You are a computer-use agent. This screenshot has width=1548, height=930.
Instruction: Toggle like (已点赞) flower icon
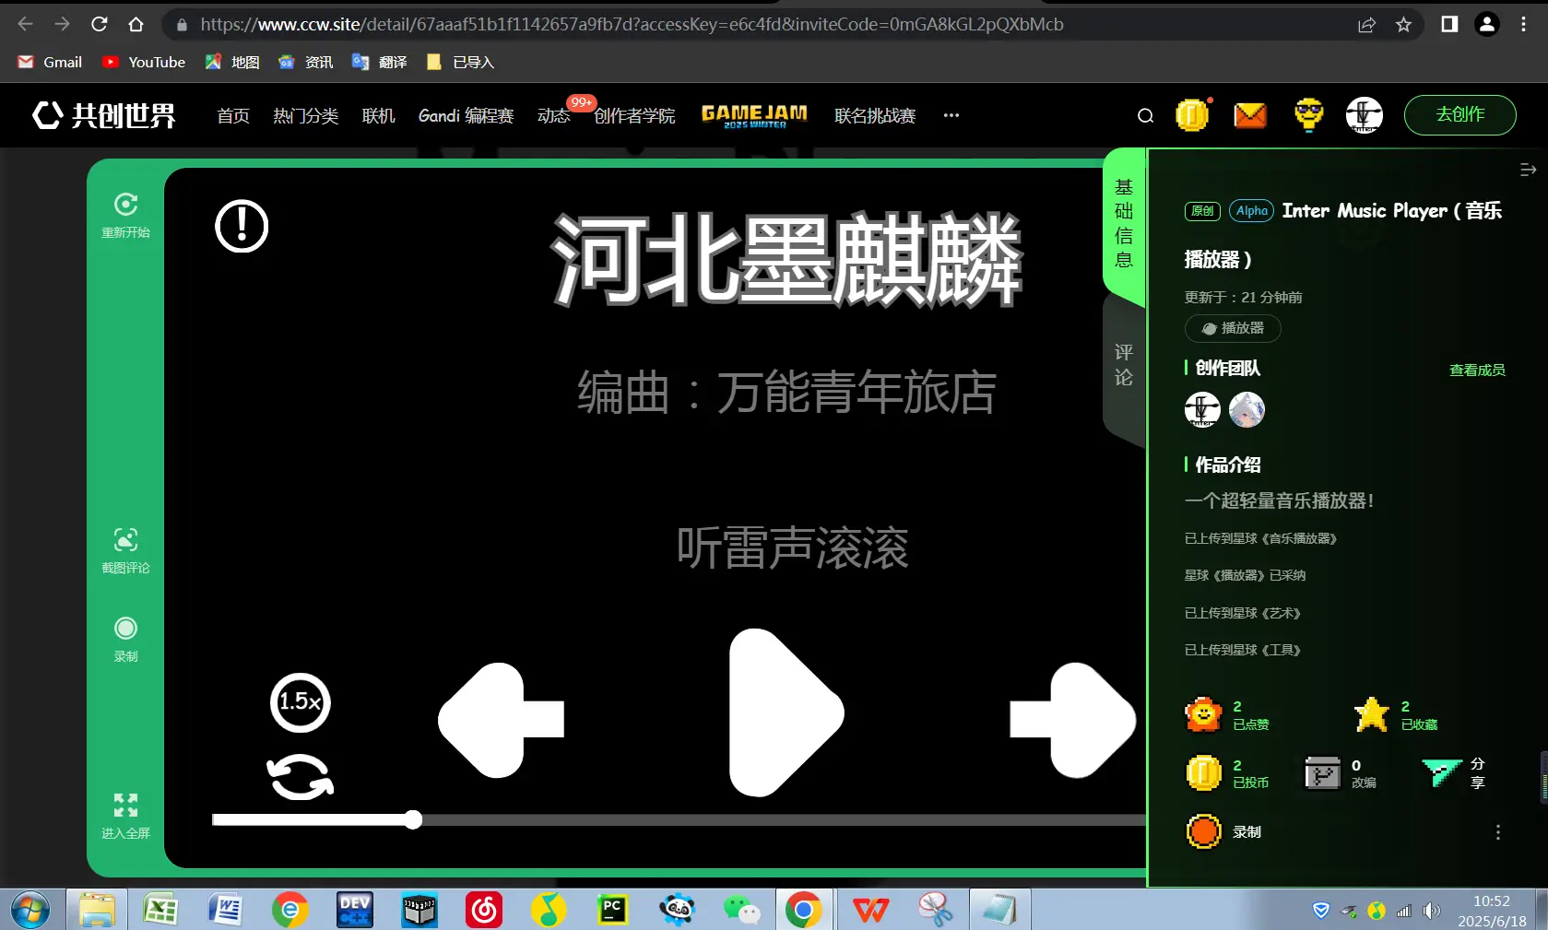[x=1203, y=714]
